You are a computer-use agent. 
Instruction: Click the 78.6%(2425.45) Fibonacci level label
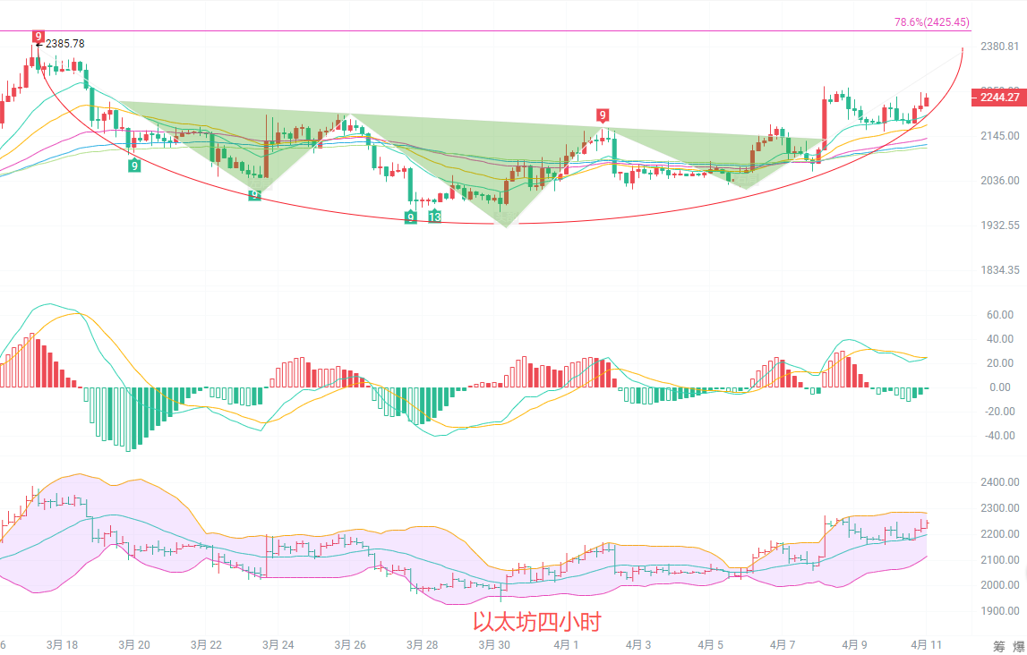click(931, 22)
